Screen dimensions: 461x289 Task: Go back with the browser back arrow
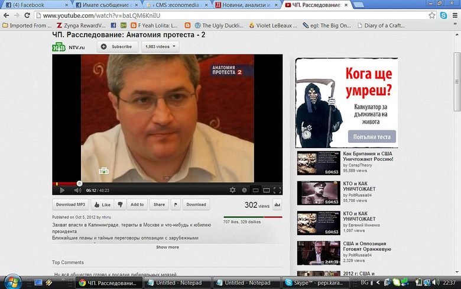pyautogui.click(x=7, y=15)
